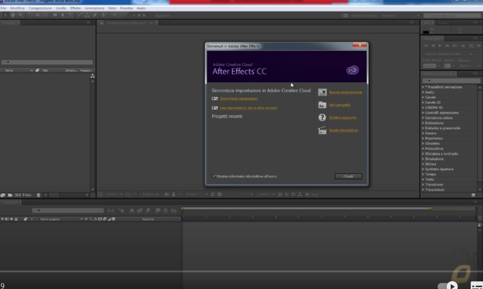Click the flowchart icon in Project panel
483x289 pixels.
(92, 76)
